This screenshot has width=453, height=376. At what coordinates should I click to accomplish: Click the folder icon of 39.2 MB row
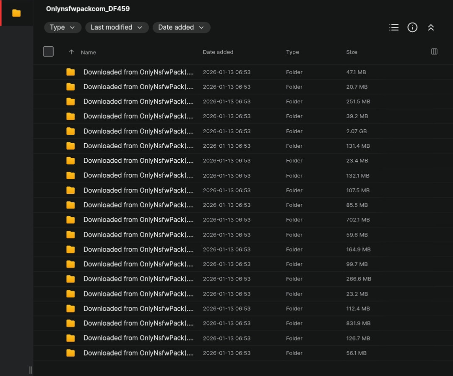[x=70, y=116]
